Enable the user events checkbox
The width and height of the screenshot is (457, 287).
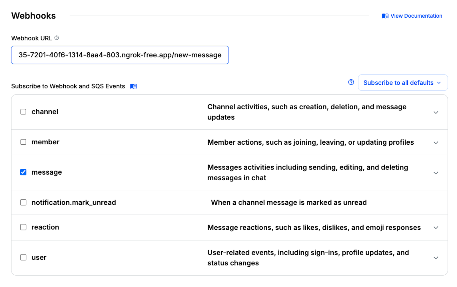click(x=23, y=257)
